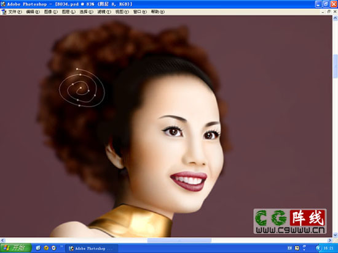Expand hidden tray icons with the arrow near the clock
This screenshot has height=253, width=338.
coord(318,248)
